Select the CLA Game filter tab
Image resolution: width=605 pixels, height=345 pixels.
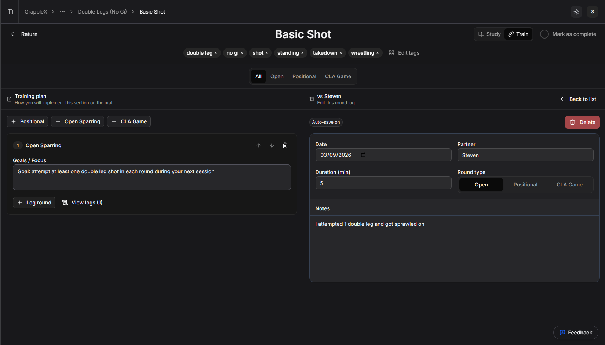click(x=338, y=76)
